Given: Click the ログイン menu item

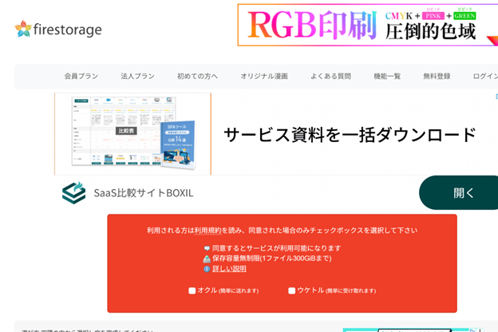Looking at the screenshot, I should pyautogui.click(x=485, y=77).
